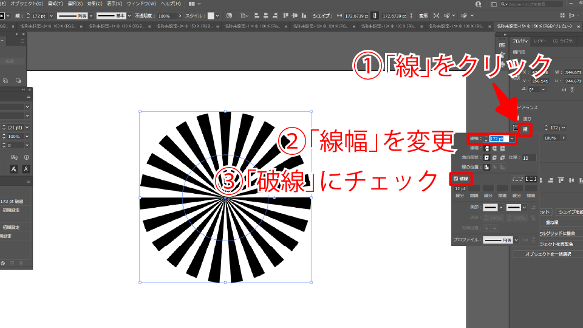Viewport: 583px width, 328px height.
Task: Click the 172 pt stroke weight field in panel
Action: coord(499,138)
